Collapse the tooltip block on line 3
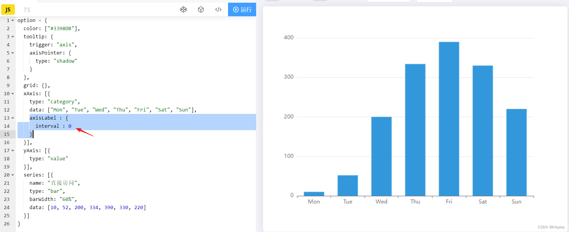 pos(13,37)
